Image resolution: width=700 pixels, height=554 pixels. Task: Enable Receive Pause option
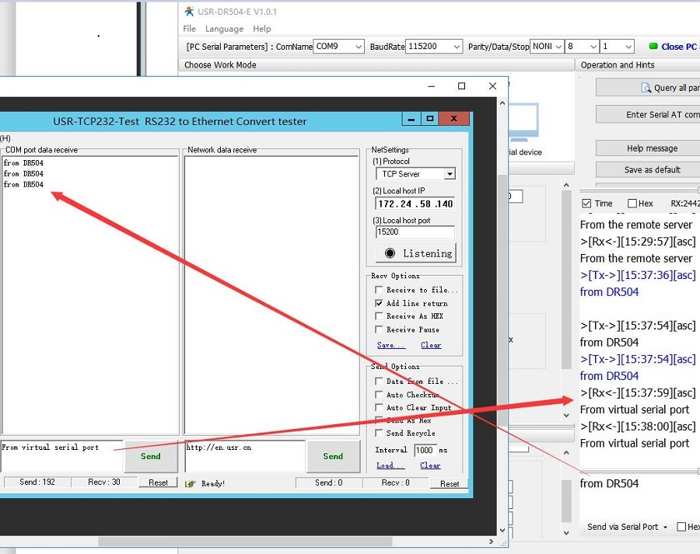point(379,329)
